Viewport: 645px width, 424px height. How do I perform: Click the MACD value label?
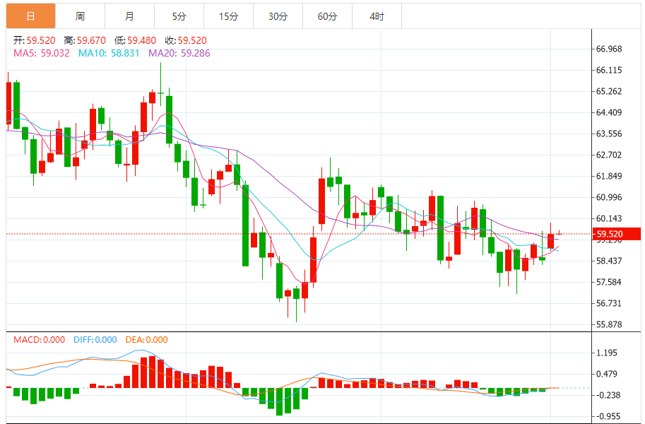(x=40, y=340)
